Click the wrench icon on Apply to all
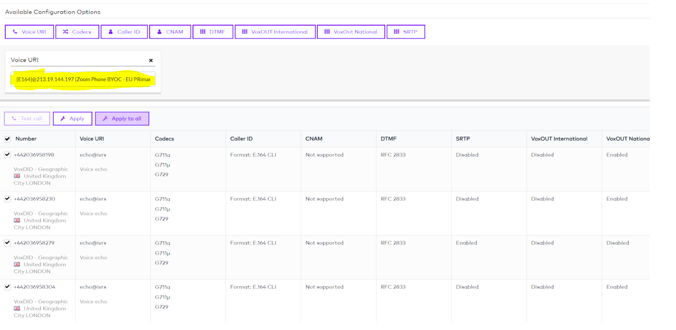 [x=105, y=119]
